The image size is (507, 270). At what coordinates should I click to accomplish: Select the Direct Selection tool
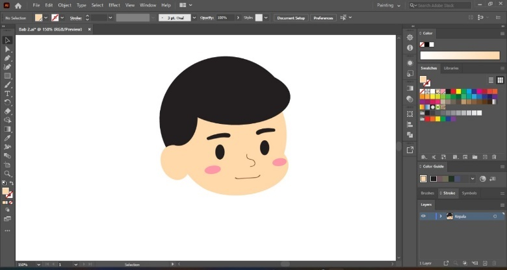pyautogui.click(x=7, y=49)
